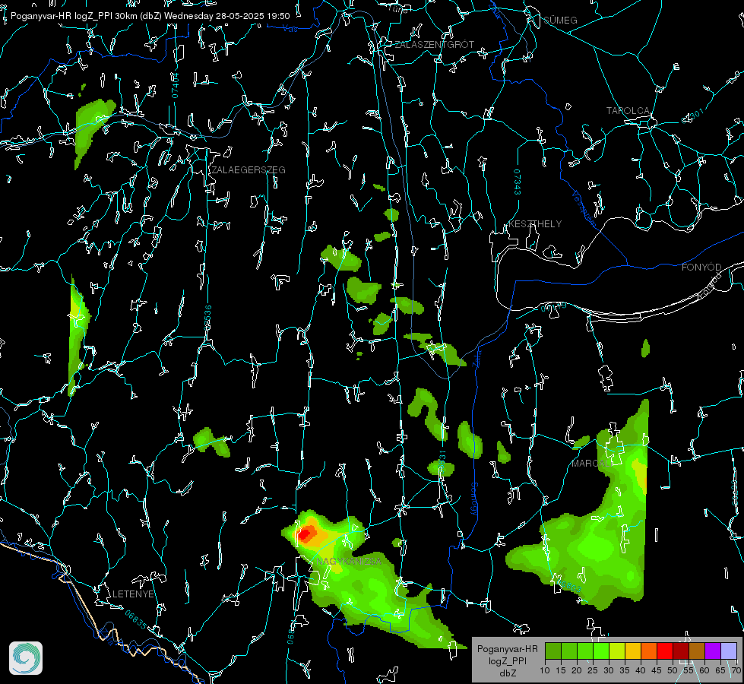Viewport: 744px width, 684px height.
Task: Click the dbZ unit label in the legend
Action: tap(507, 673)
